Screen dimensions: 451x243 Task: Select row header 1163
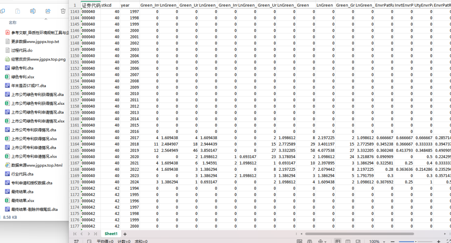click(x=75, y=138)
